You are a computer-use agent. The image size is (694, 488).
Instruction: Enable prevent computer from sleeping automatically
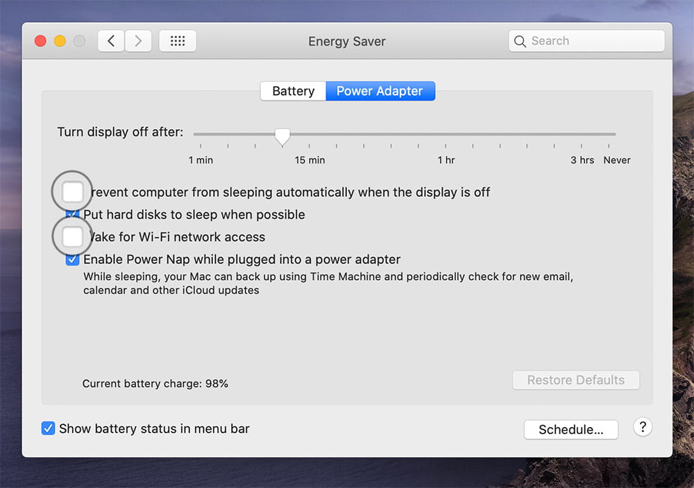point(72,192)
